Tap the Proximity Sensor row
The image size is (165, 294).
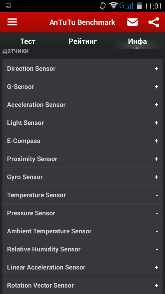click(x=82, y=159)
